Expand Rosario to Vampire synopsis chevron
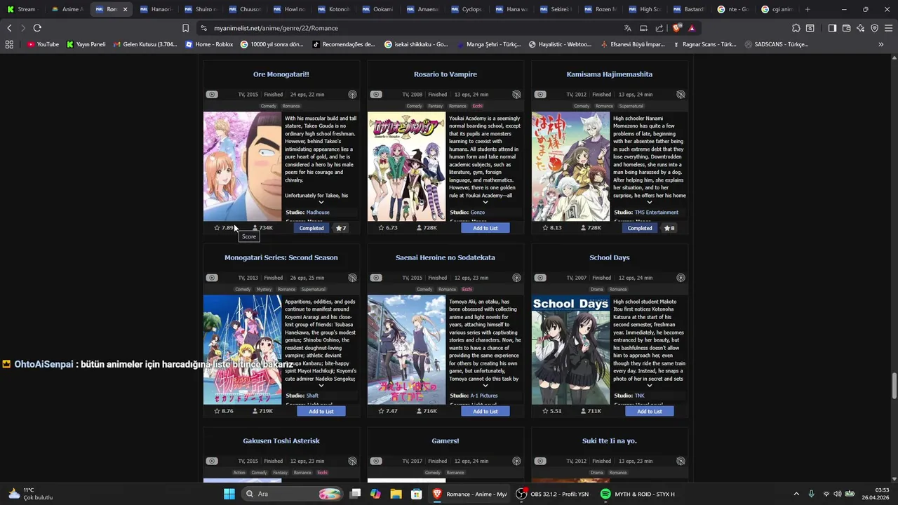Screen dimensions: 898x505 point(485,202)
